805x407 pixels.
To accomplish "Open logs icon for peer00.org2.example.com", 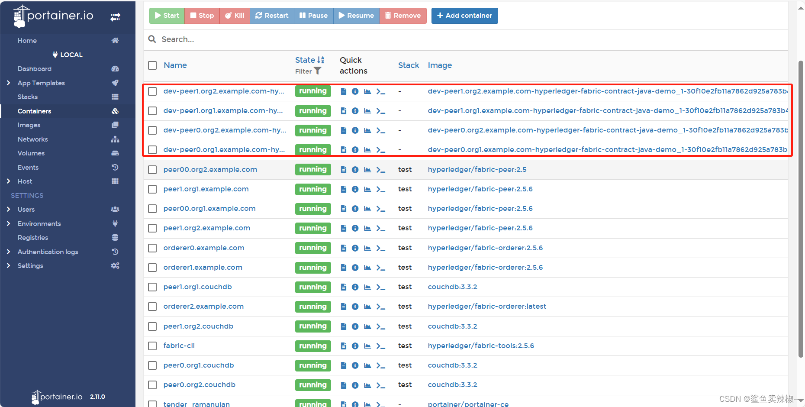I will click(x=344, y=170).
